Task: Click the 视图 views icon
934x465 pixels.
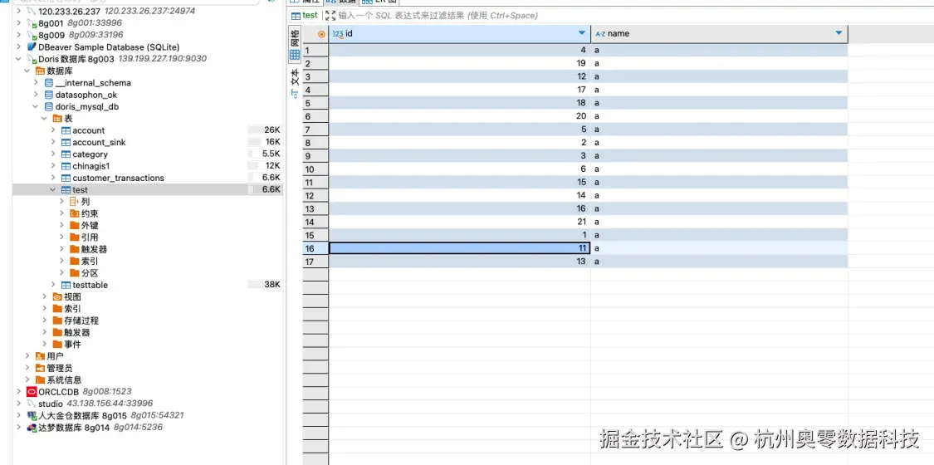Action: click(x=57, y=296)
